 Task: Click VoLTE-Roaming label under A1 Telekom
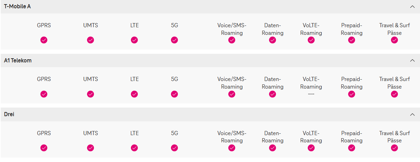click(x=311, y=83)
